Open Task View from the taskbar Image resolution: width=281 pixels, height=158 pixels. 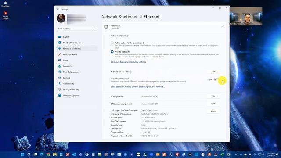[36, 154]
